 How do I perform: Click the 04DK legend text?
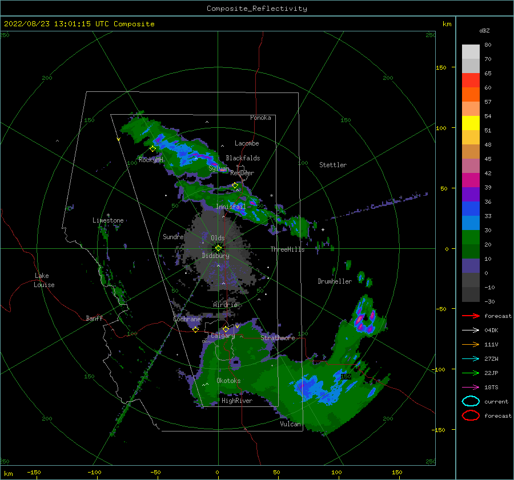491,330
